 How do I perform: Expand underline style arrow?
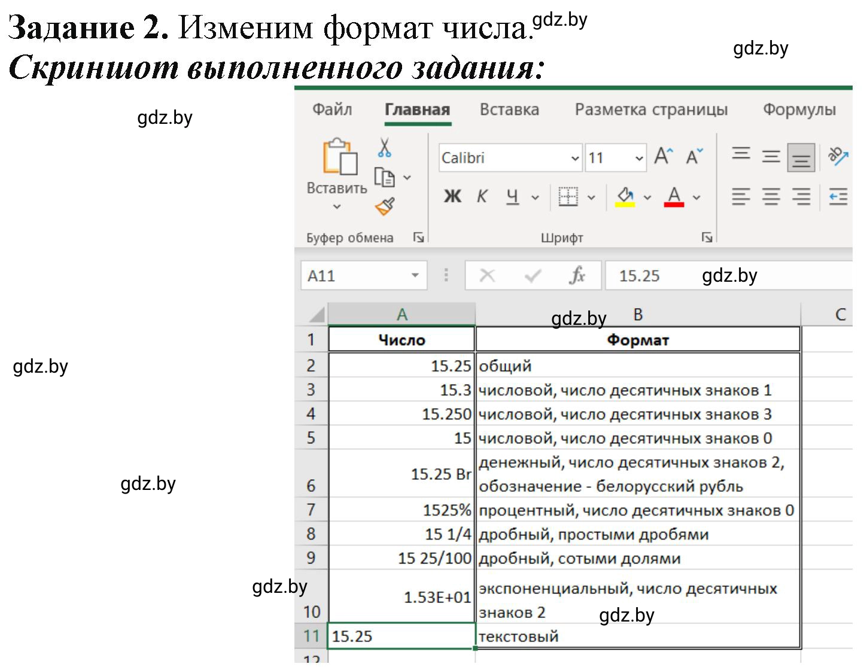tap(536, 197)
